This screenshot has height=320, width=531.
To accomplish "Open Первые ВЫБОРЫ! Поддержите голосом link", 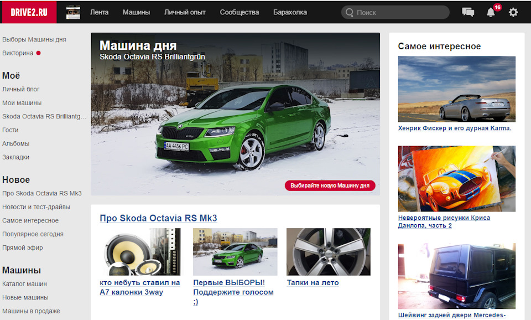I will point(233,292).
